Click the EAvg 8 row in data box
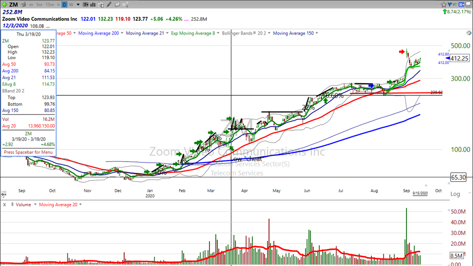The width and height of the screenshot is (473, 266). [29, 84]
